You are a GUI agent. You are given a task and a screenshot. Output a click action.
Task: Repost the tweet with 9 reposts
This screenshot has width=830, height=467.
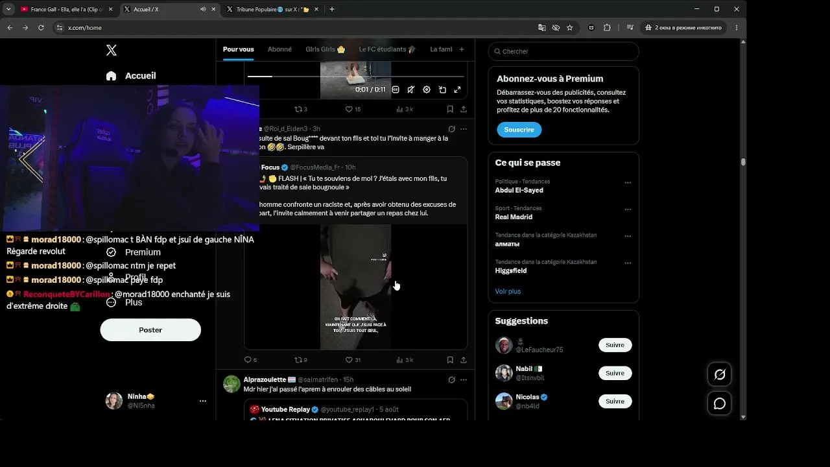point(301,360)
